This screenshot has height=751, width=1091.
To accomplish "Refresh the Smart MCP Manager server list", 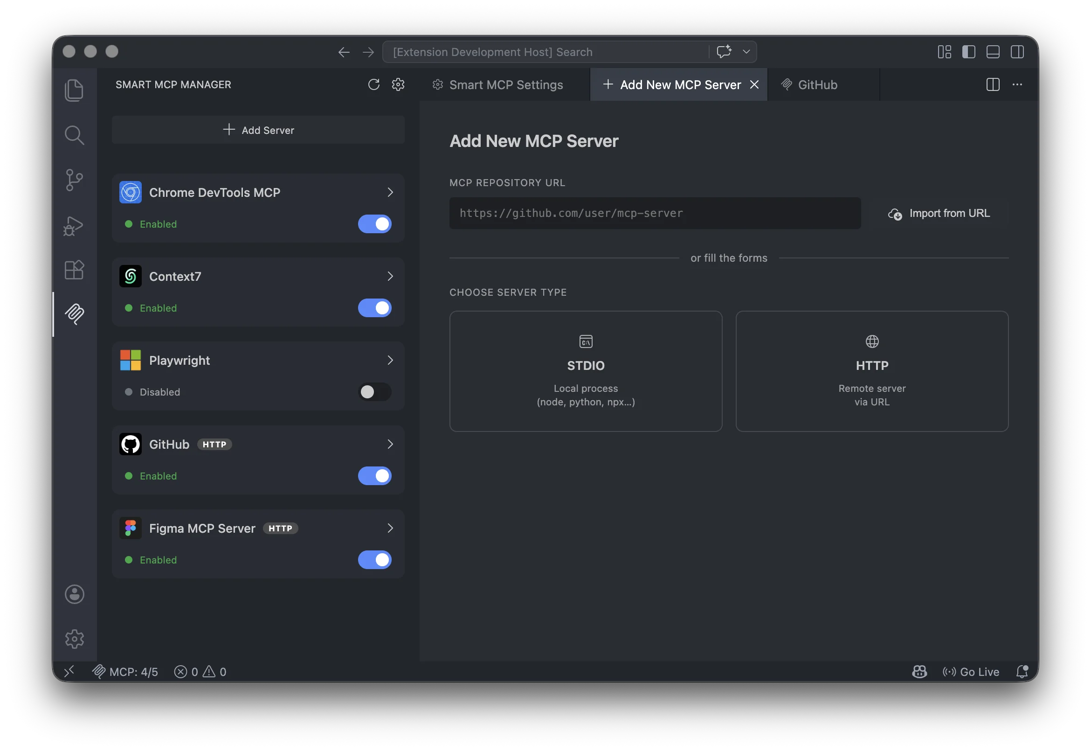I will pos(374,85).
